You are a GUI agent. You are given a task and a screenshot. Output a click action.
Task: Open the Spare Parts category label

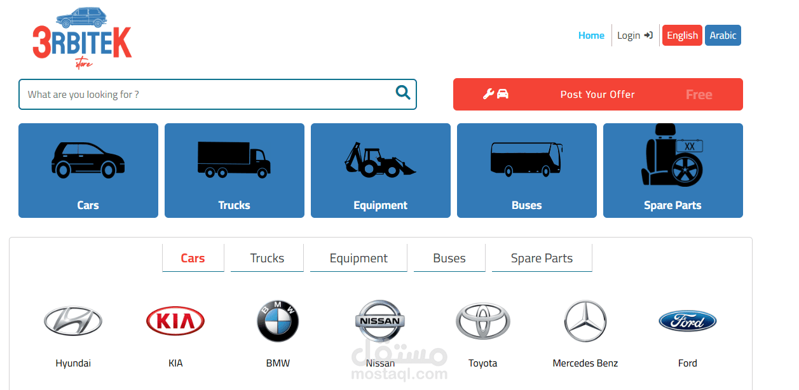[x=673, y=205]
